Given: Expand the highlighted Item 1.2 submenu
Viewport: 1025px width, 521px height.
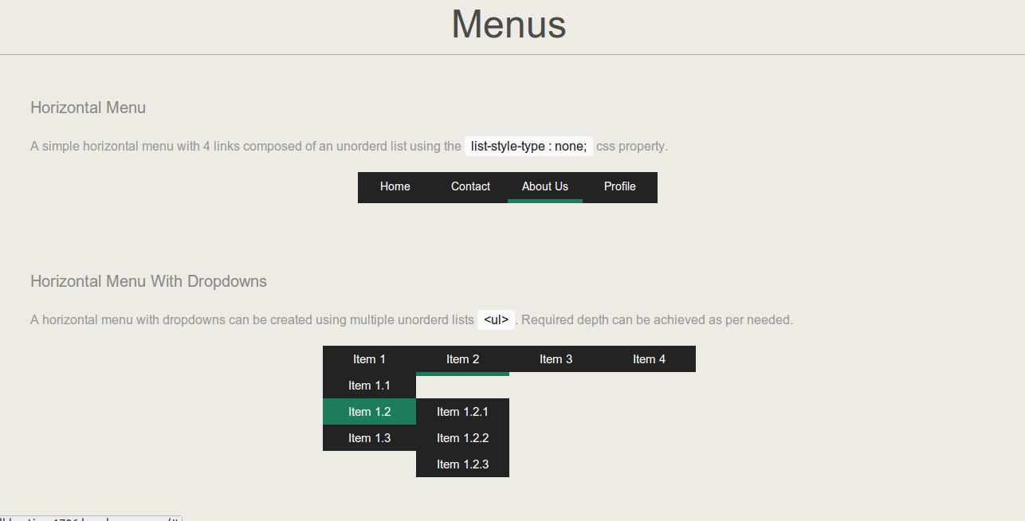Looking at the screenshot, I should 369,412.
